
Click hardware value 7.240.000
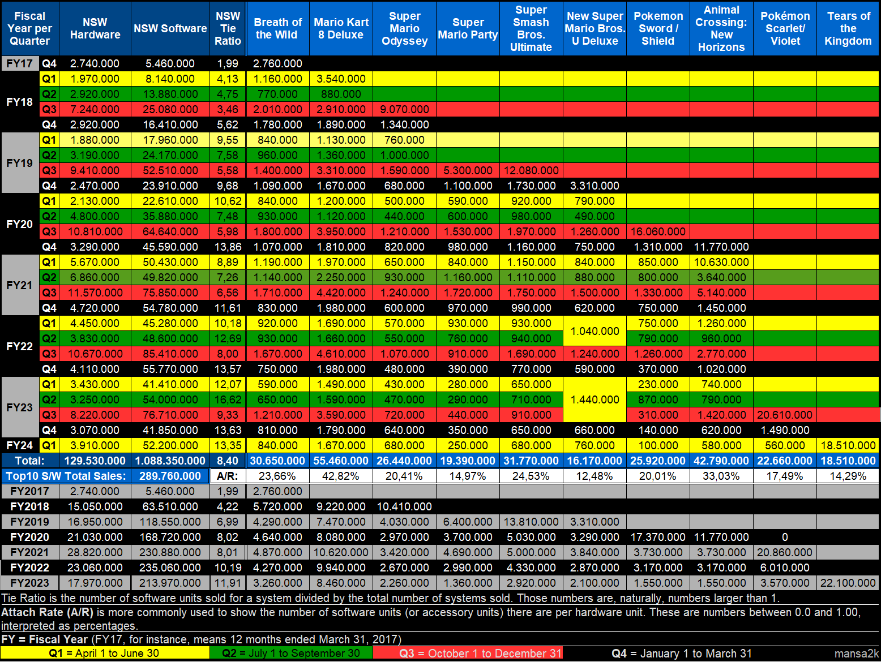coord(95,109)
